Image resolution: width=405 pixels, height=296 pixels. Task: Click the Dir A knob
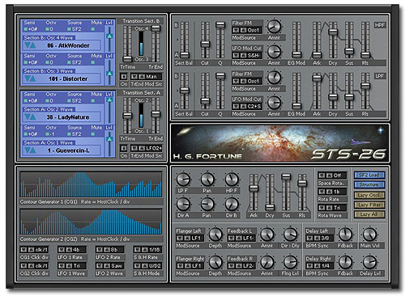(x=183, y=204)
